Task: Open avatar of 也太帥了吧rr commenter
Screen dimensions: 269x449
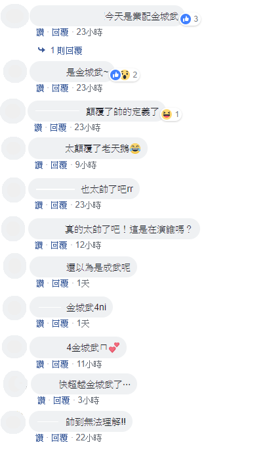Action: 14,189
